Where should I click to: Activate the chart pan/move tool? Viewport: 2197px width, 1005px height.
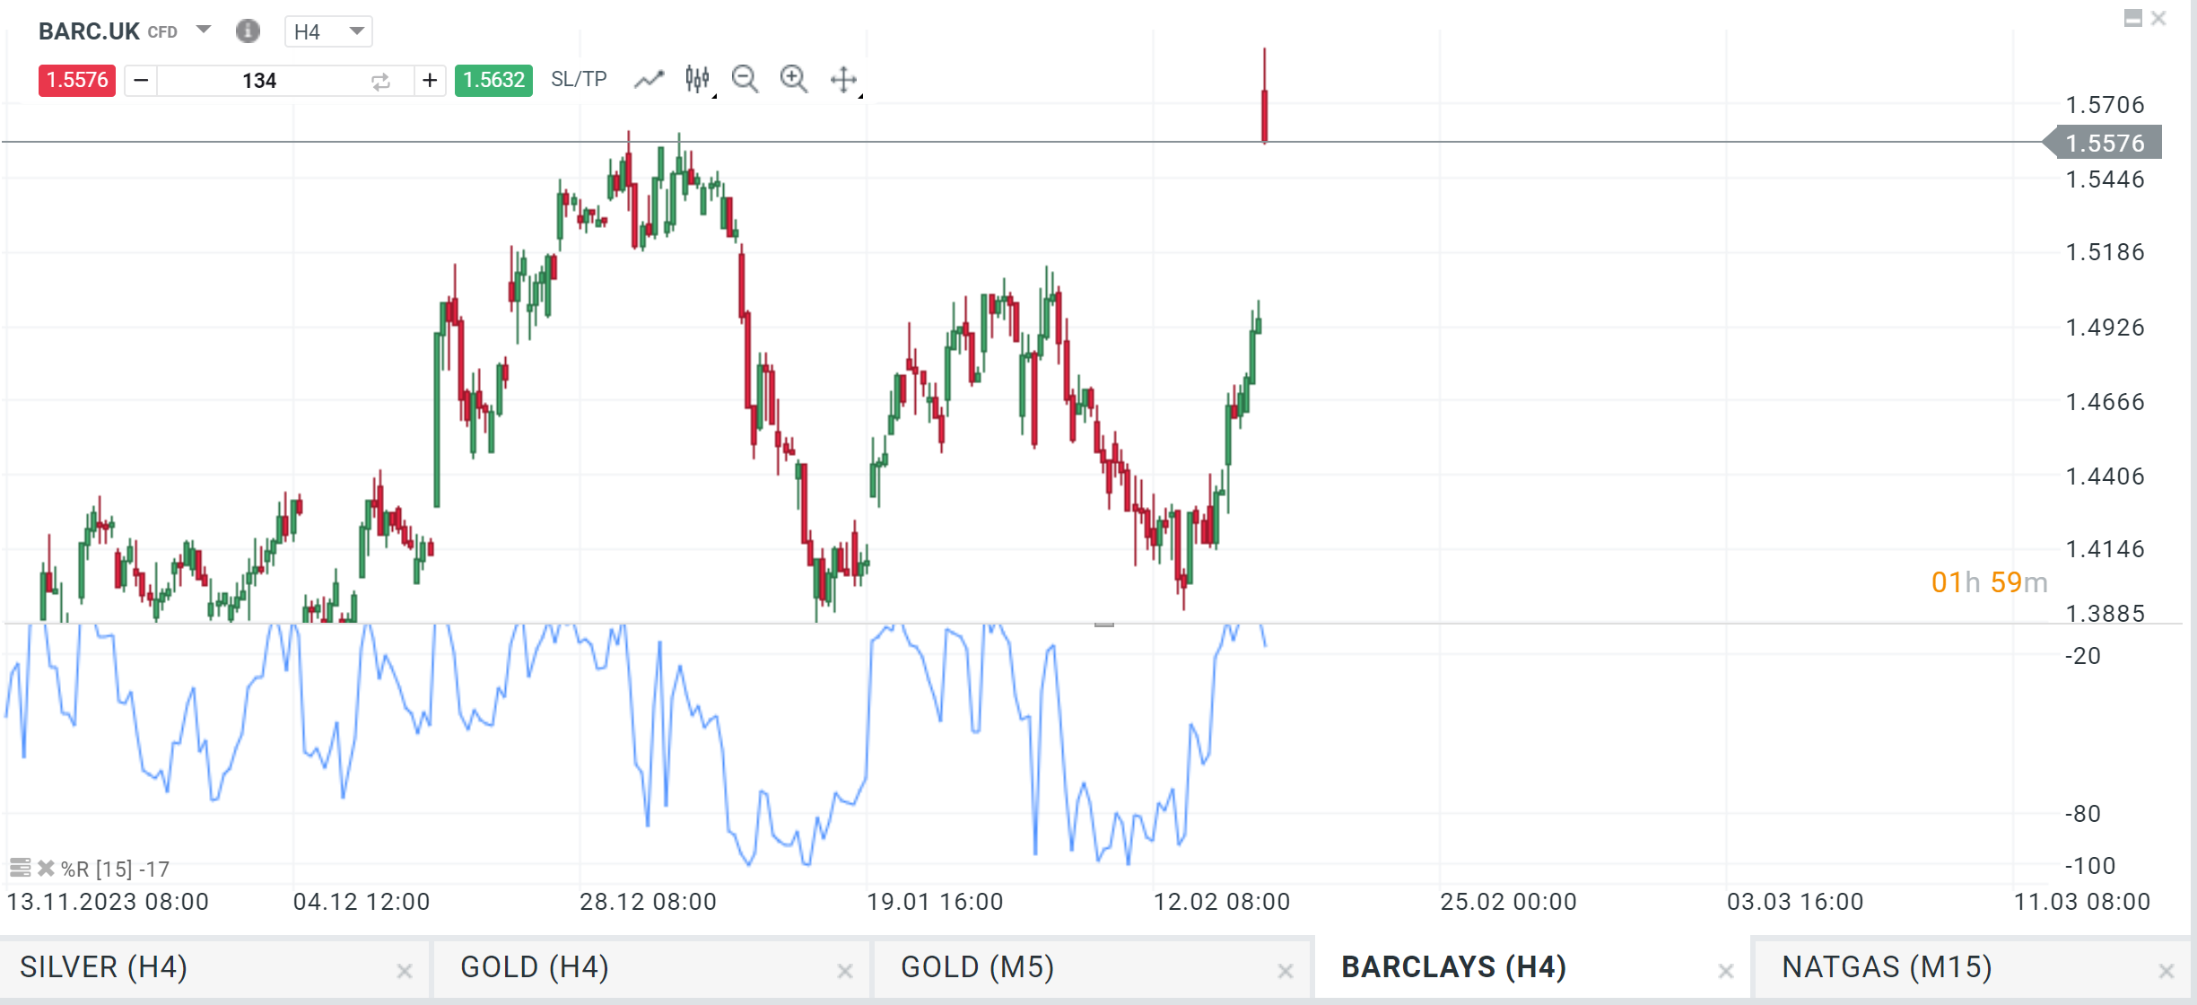click(x=843, y=80)
